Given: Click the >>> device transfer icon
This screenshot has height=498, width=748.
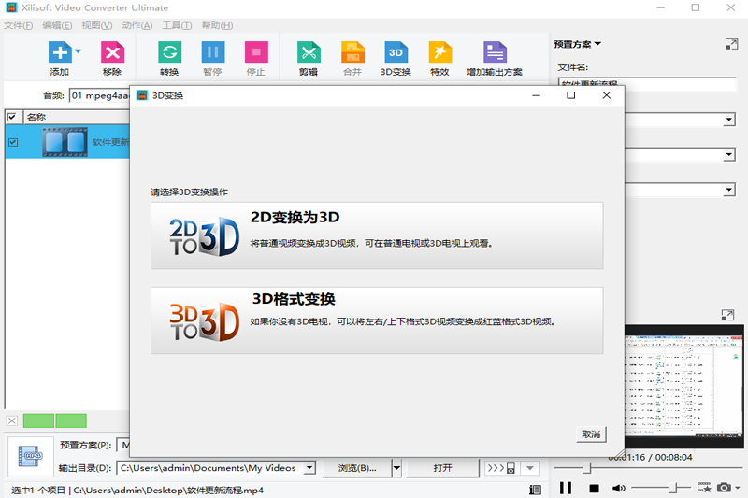Looking at the screenshot, I should tap(501, 468).
